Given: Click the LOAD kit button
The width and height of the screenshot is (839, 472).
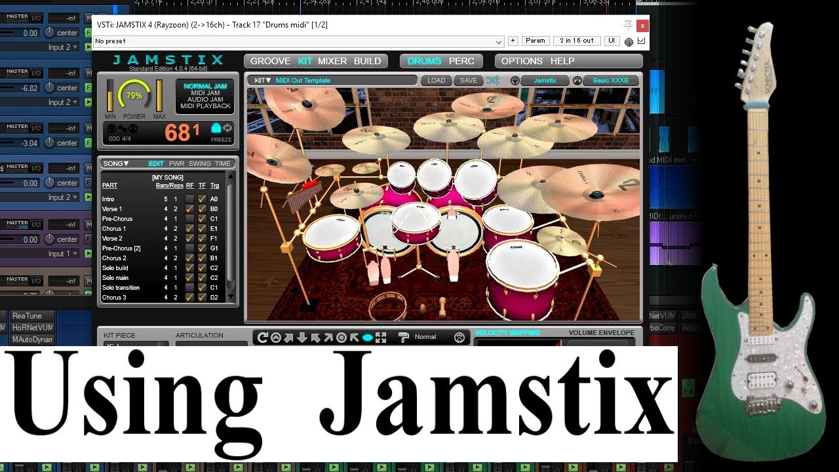Looking at the screenshot, I should pos(436,81).
